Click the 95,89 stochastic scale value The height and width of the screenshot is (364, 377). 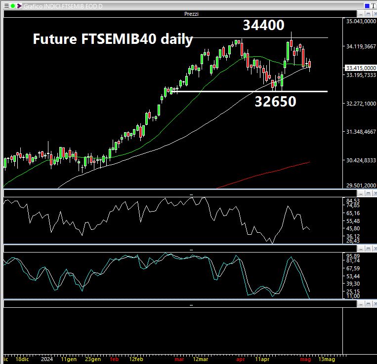pos(353,256)
